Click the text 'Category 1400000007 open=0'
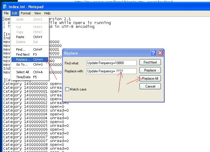 point(33,137)
